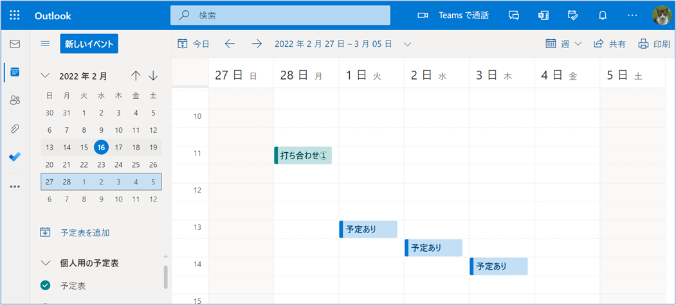Viewport: 676px width, 305px height.
Task: Select date 23 in mini calendar
Action: click(102, 165)
